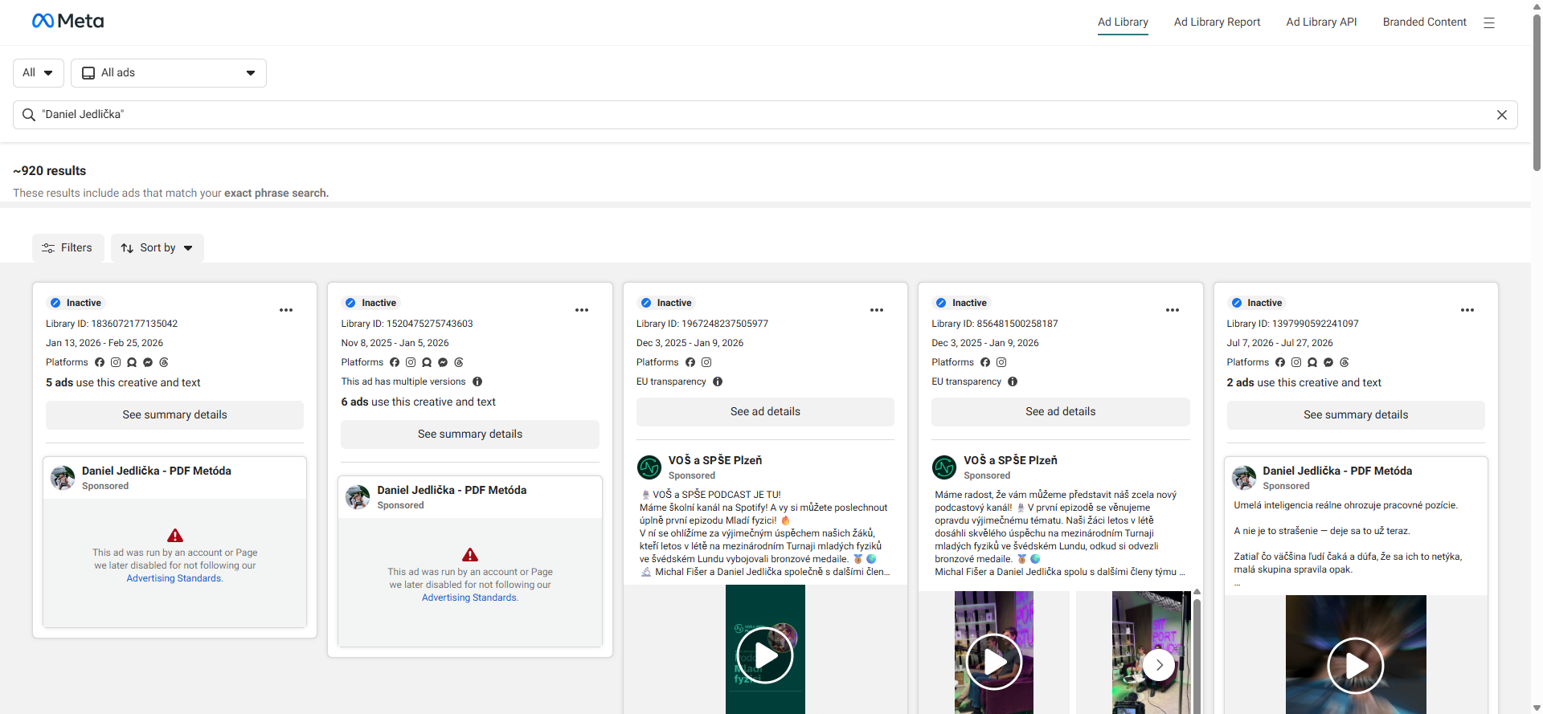
Task: Click the search field containing "Daniel Jedlička"
Action: [765, 115]
